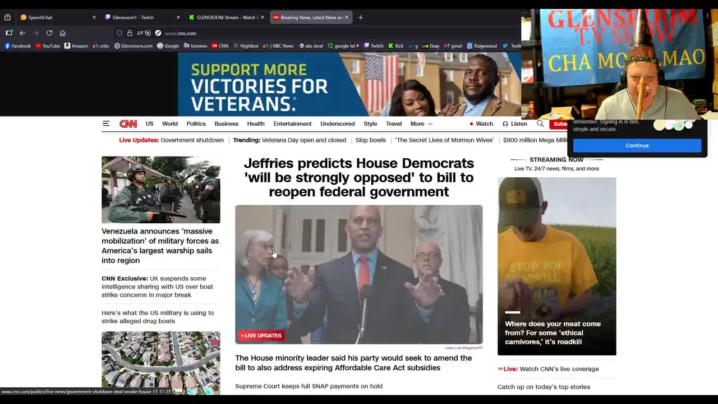Click the red Subscribe button

click(559, 124)
